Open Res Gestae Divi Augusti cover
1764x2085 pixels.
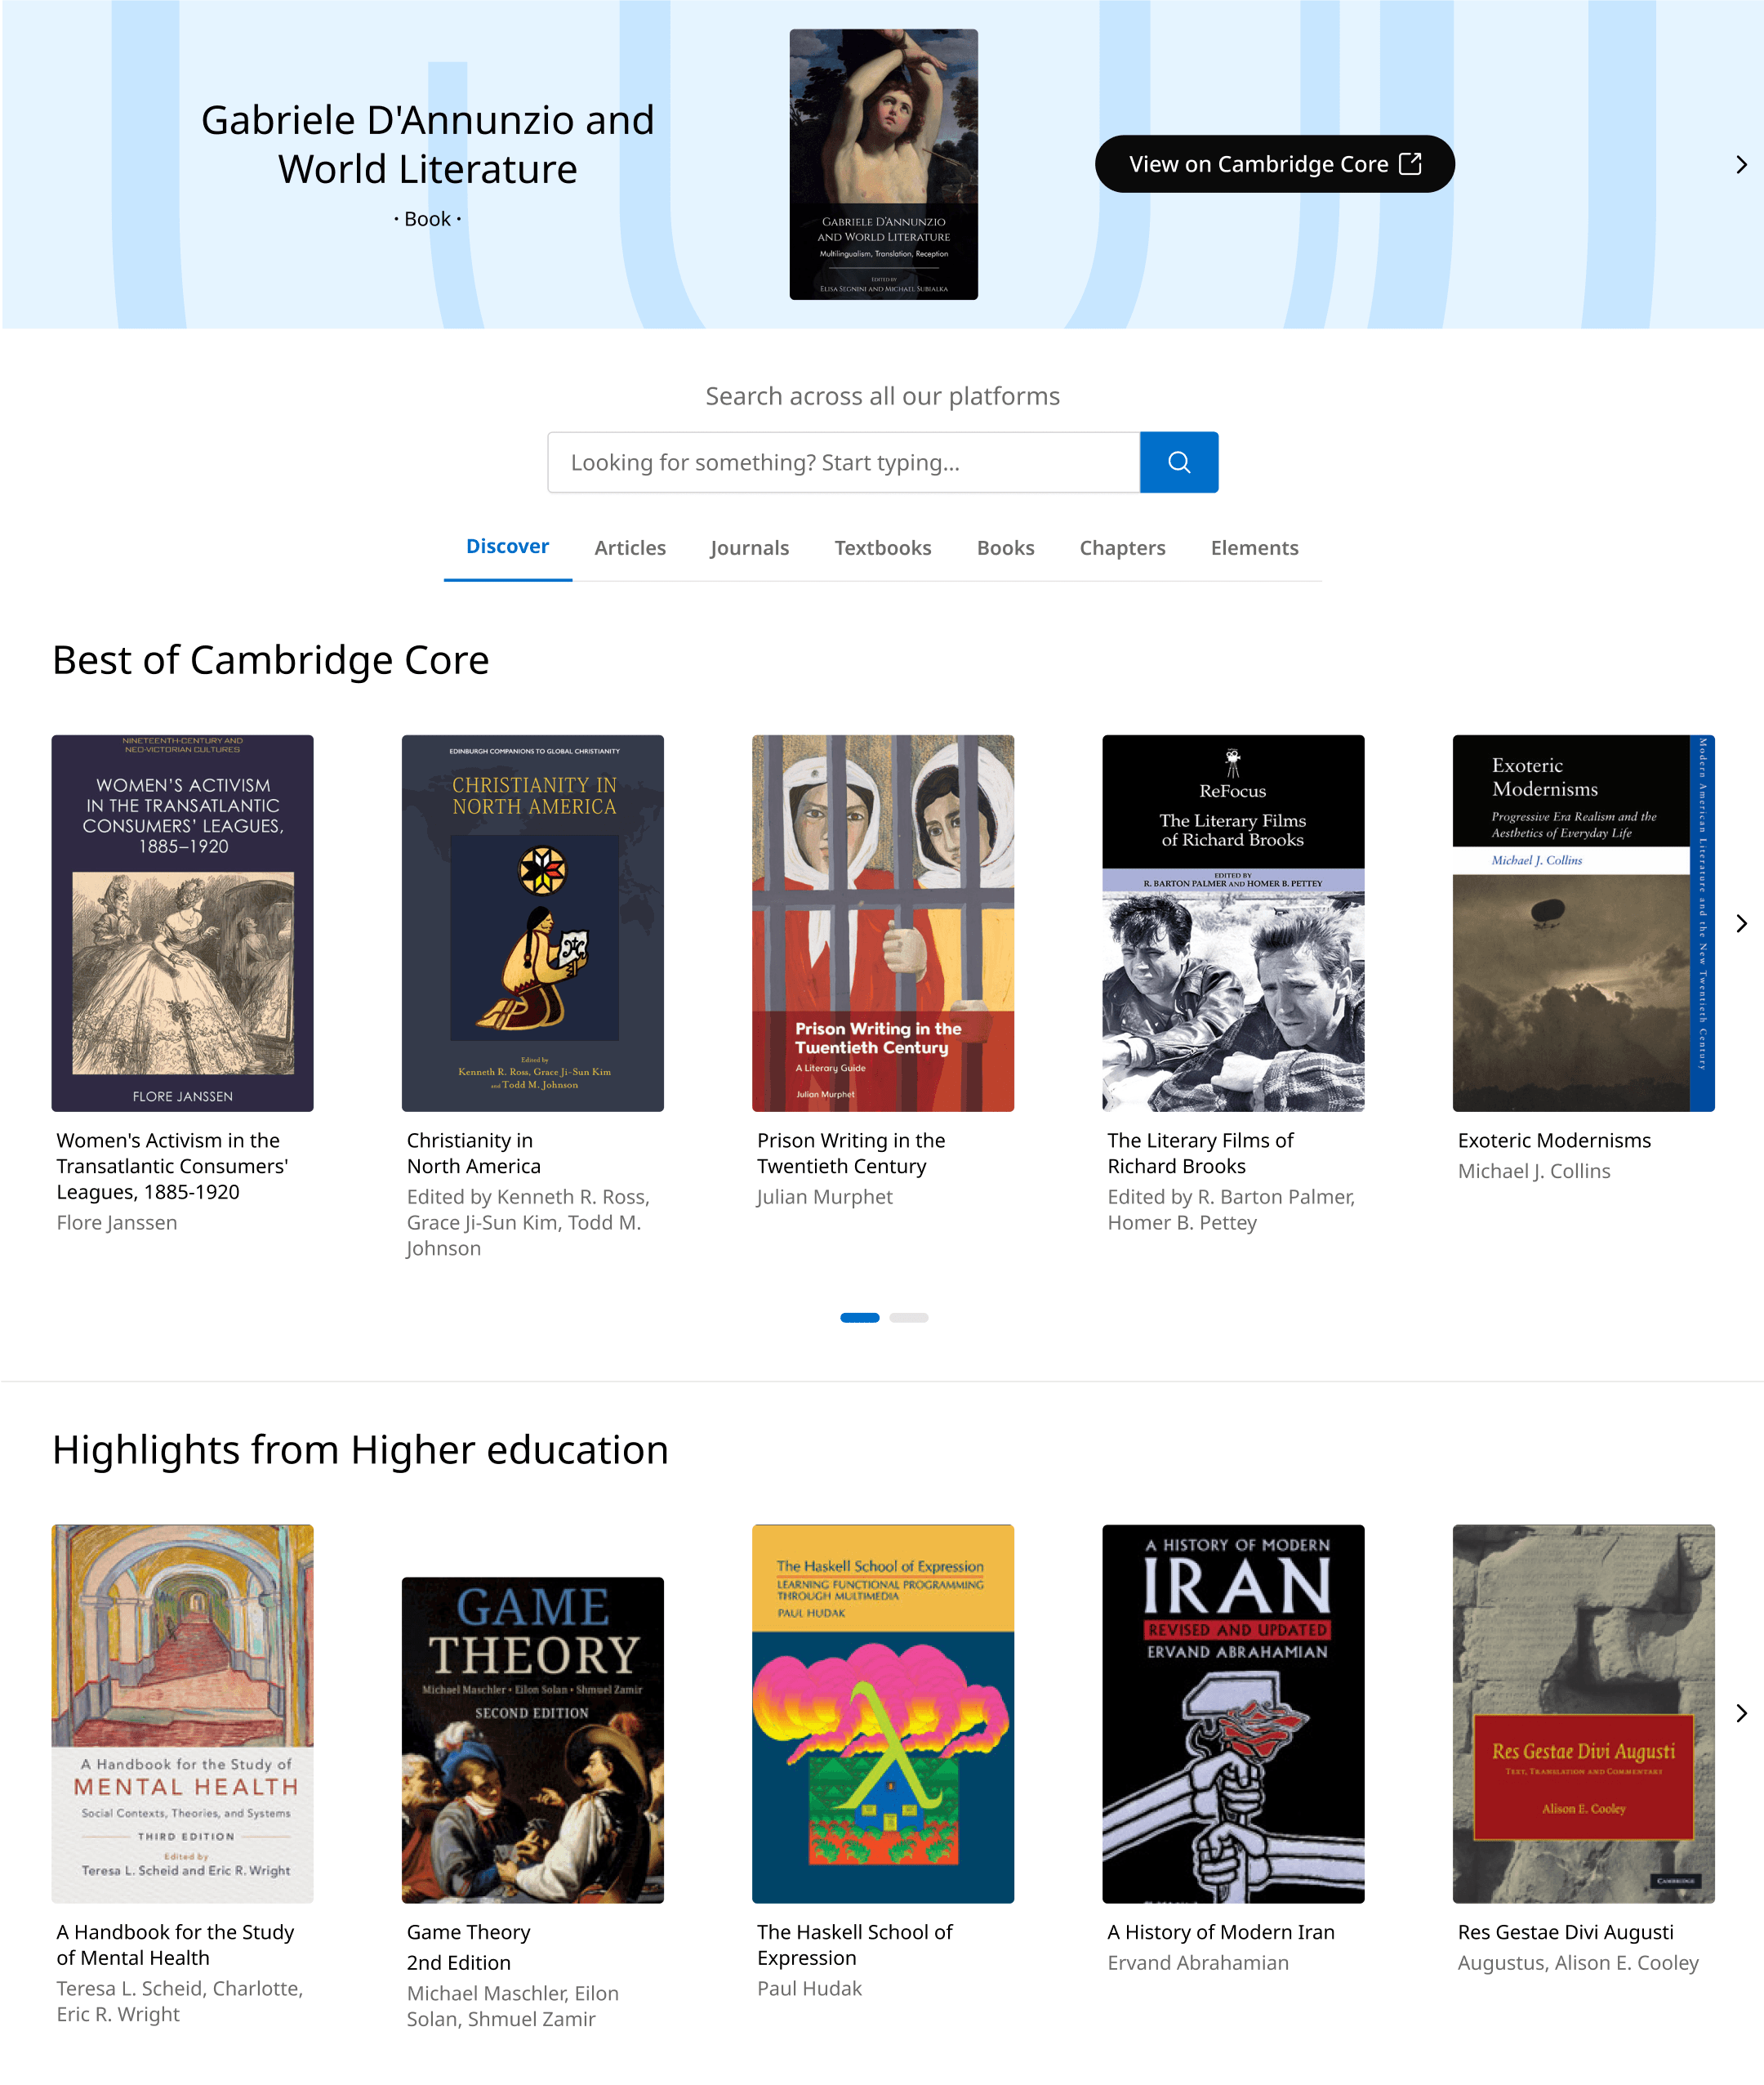click(1583, 1714)
